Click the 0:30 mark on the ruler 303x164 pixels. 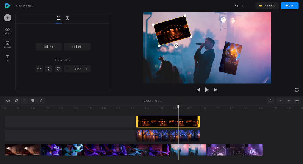[218, 108]
